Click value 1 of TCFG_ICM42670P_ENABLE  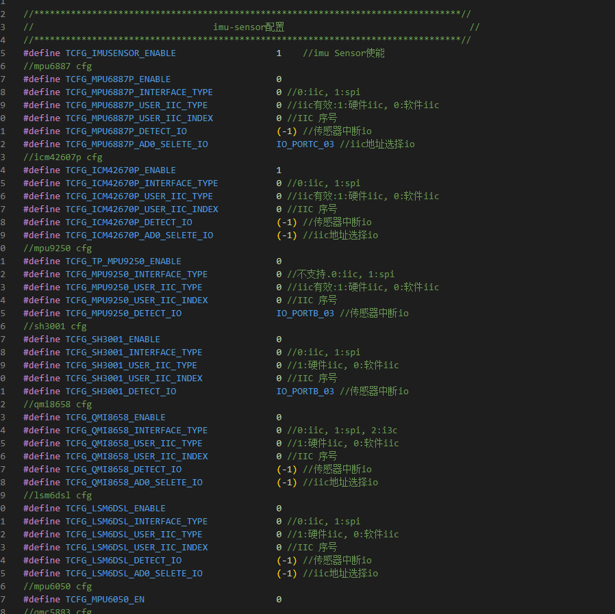pyautogui.click(x=279, y=170)
